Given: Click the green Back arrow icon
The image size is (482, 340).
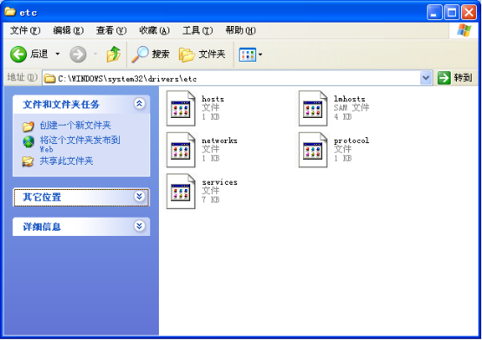Looking at the screenshot, I should pos(18,55).
